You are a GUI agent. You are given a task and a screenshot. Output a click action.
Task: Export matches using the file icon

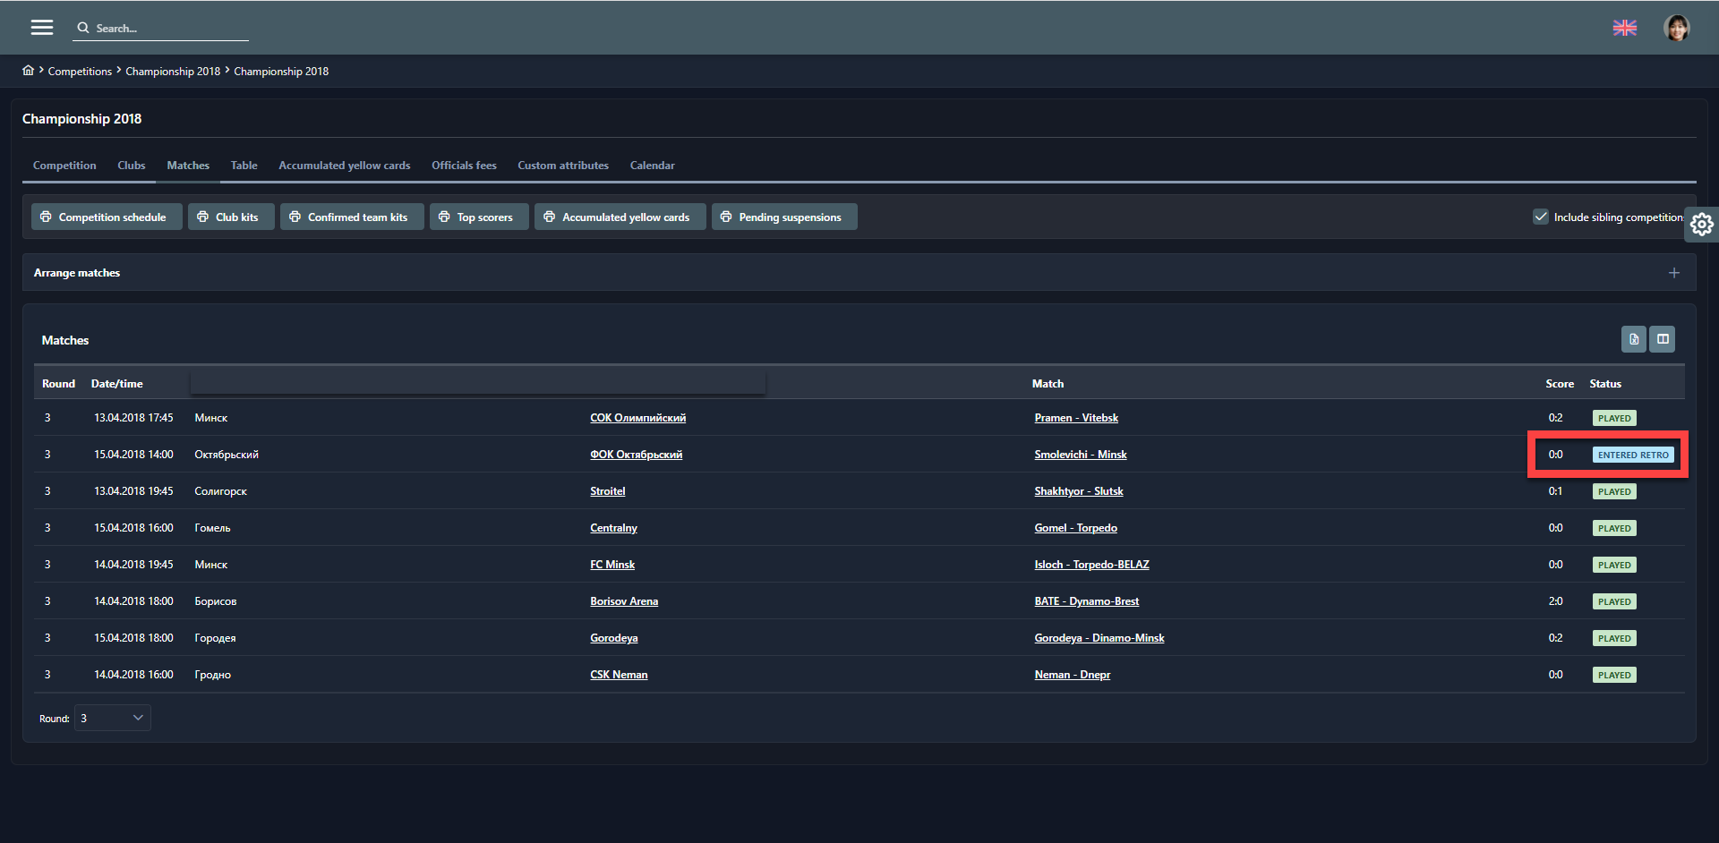pyautogui.click(x=1633, y=339)
